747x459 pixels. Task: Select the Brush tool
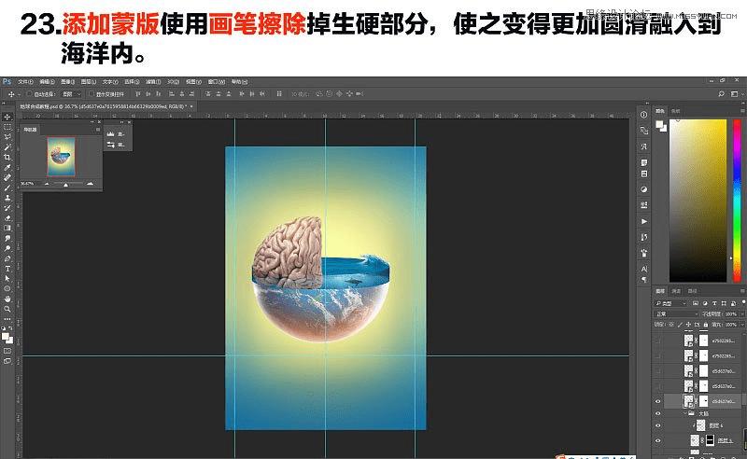coord(7,188)
